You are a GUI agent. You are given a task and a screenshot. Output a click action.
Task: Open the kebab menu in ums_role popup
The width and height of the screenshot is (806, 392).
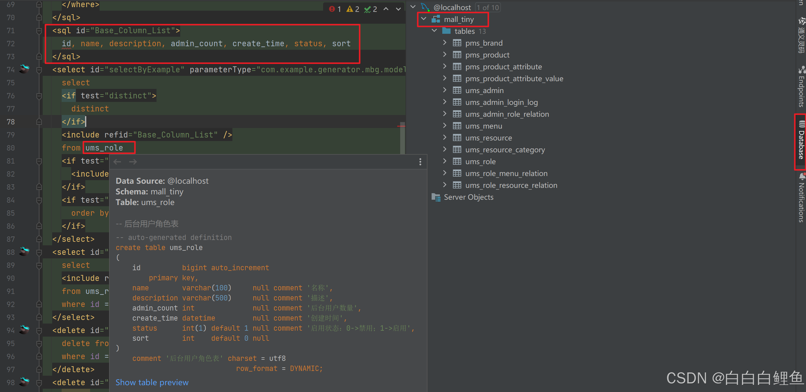coord(420,162)
